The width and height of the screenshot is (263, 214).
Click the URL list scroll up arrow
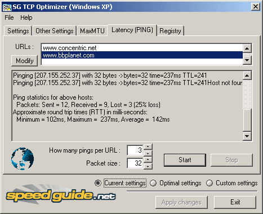coord(247,48)
